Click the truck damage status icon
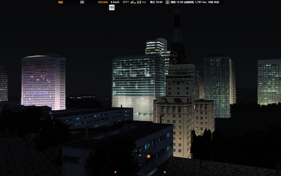This screenshot has height=176, width=281. [x=133, y=2]
